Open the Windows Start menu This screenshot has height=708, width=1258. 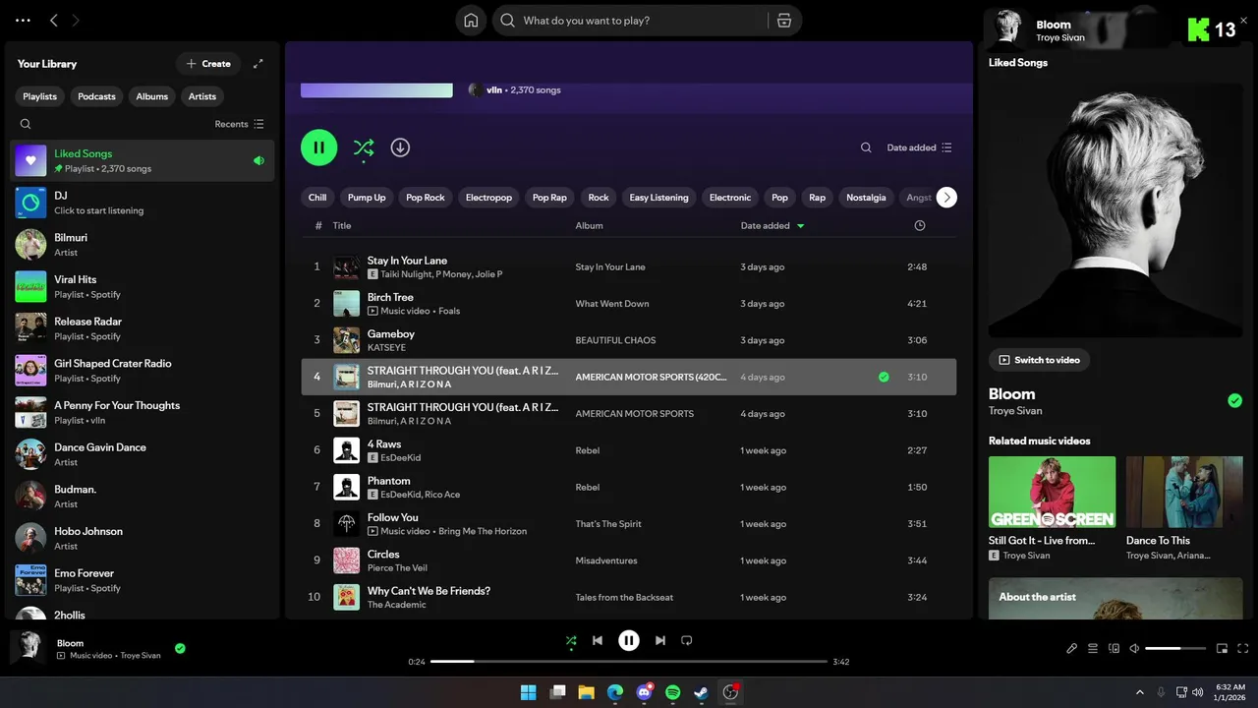pyautogui.click(x=529, y=692)
